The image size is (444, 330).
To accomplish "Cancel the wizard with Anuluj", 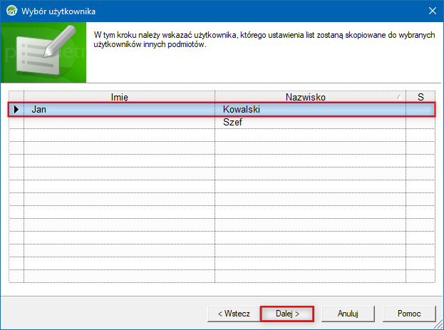I will pyautogui.click(x=348, y=314).
